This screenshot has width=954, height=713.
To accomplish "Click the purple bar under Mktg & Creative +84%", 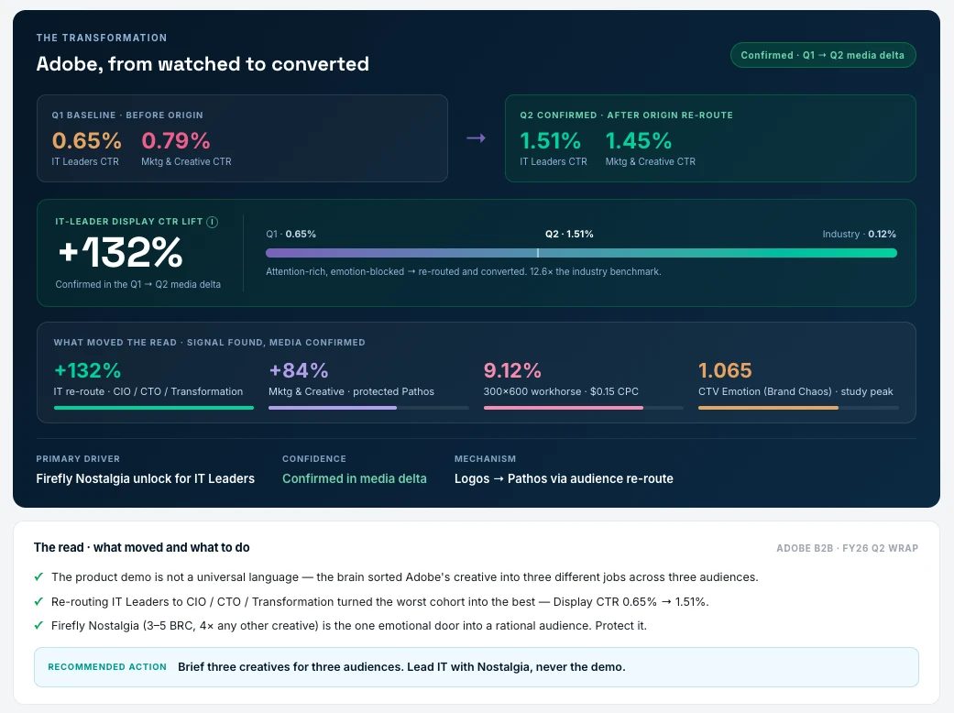I will (333, 408).
